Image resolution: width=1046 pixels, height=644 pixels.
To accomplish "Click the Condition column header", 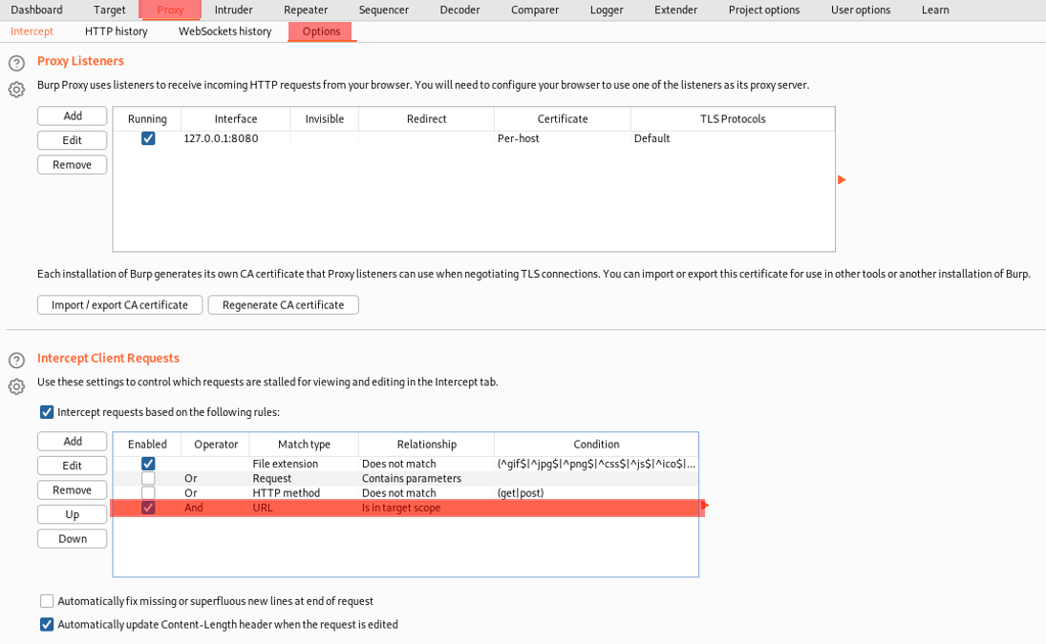I will pyautogui.click(x=596, y=445).
